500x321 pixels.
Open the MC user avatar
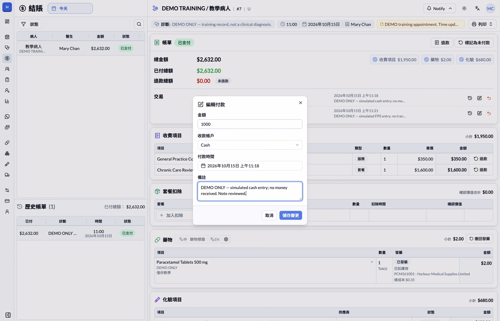(x=490, y=8)
